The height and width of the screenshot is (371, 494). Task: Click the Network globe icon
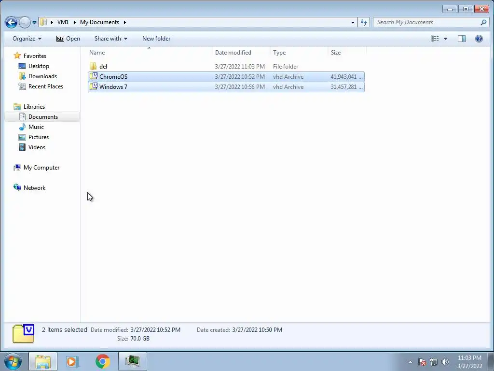pyautogui.click(x=17, y=187)
